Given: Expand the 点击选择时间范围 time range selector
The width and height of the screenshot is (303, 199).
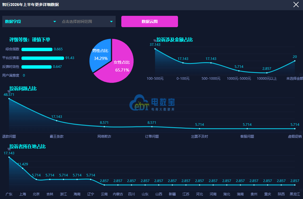Looking at the screenshot, I should click(87, 21).
